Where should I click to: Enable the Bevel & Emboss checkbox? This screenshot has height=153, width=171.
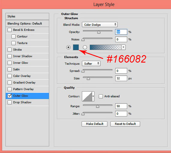tap(10, 30)
